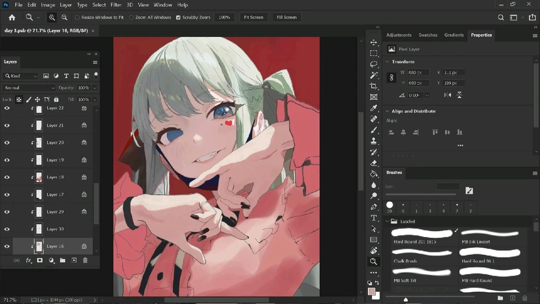This screenshot has height=304, width=540.
Task: Select the Move tool
Action: 373,42
